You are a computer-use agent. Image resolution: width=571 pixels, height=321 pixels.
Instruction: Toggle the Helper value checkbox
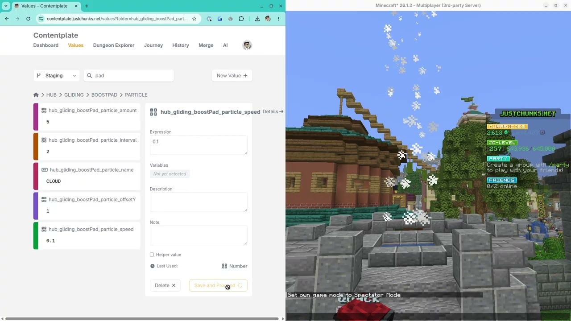coord(152,255)
